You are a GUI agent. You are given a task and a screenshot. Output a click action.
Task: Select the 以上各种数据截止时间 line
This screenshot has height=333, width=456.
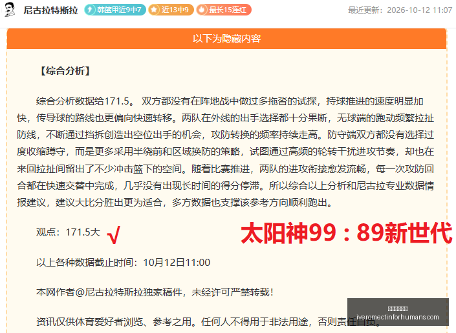coord(123,263)
